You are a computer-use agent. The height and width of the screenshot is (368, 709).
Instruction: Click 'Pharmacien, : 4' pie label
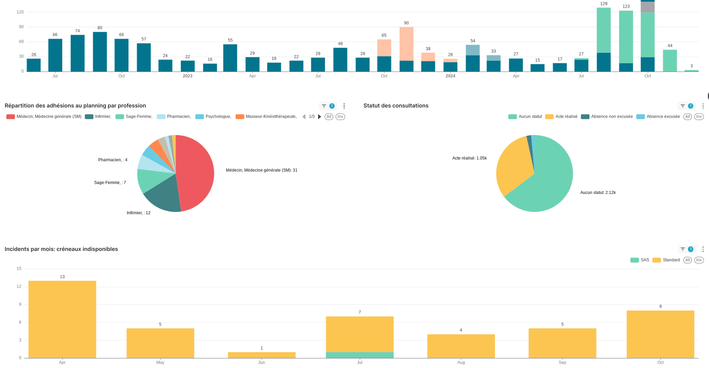click(113, 160)
